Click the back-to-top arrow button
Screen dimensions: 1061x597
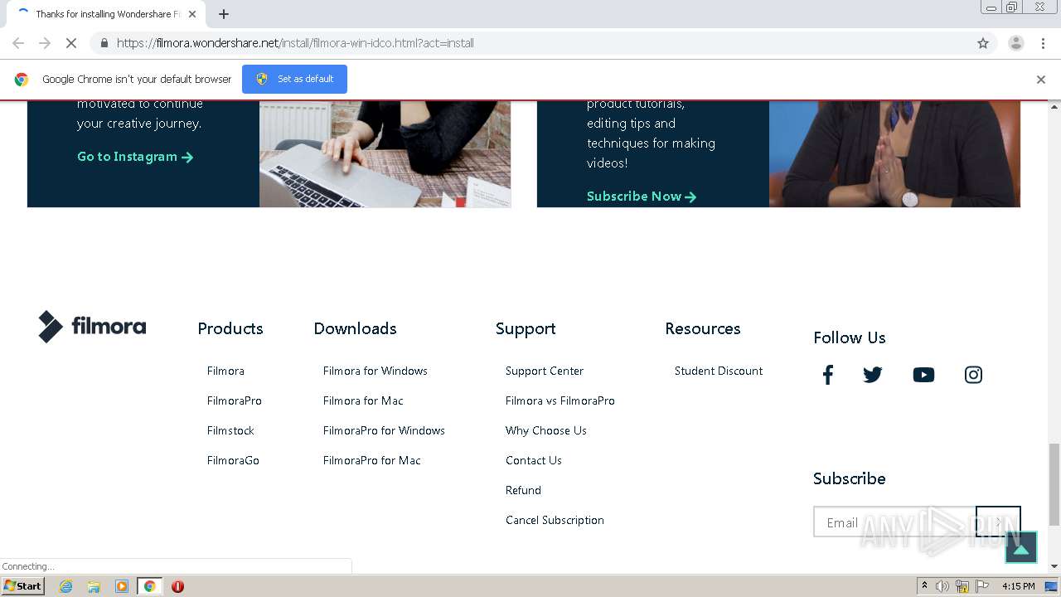[x=1021, y=547]
